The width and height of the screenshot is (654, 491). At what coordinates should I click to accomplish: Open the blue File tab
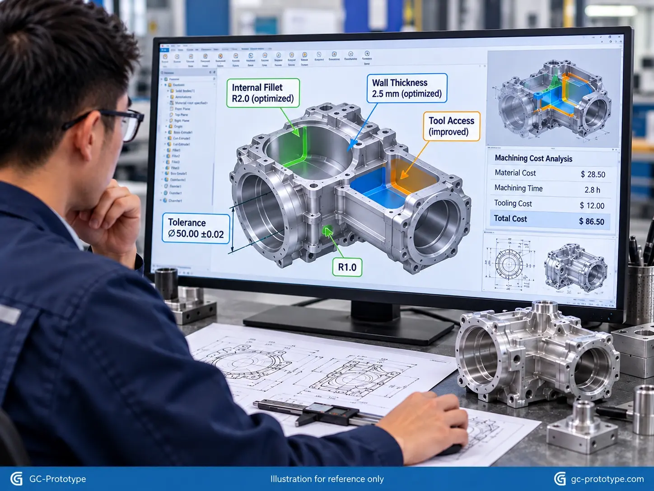[x=163, y=50]
